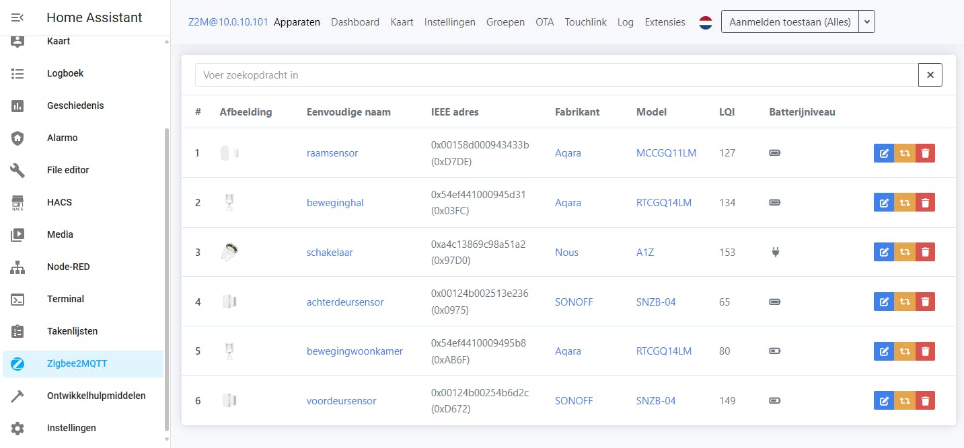Select Zigbee2MQTT in the sidebar
Viewport: 964px width, 448px height.
click(83, 363)
